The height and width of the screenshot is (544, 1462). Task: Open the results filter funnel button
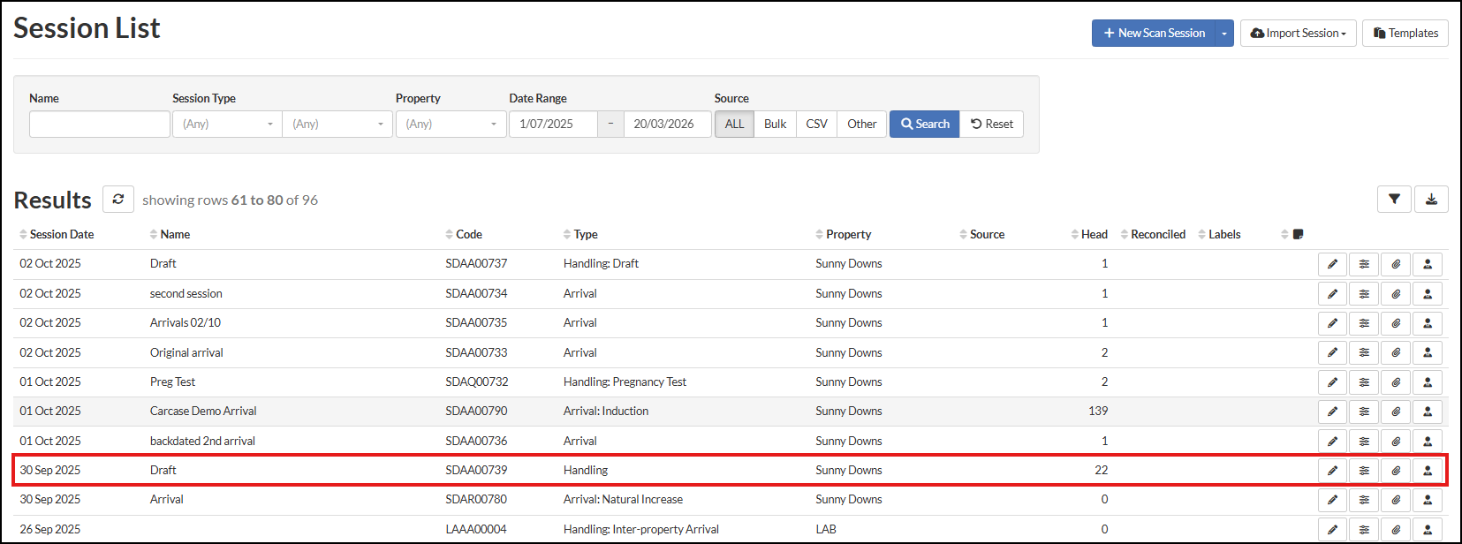(1394, 200)
